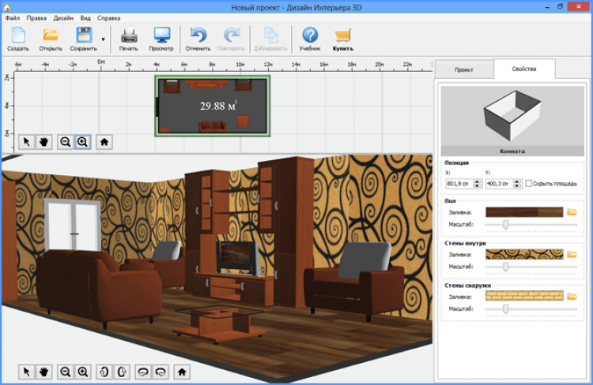Browse floor texture with Пол folder icon
Screen dimensions: 593x385
coord(572,212)
